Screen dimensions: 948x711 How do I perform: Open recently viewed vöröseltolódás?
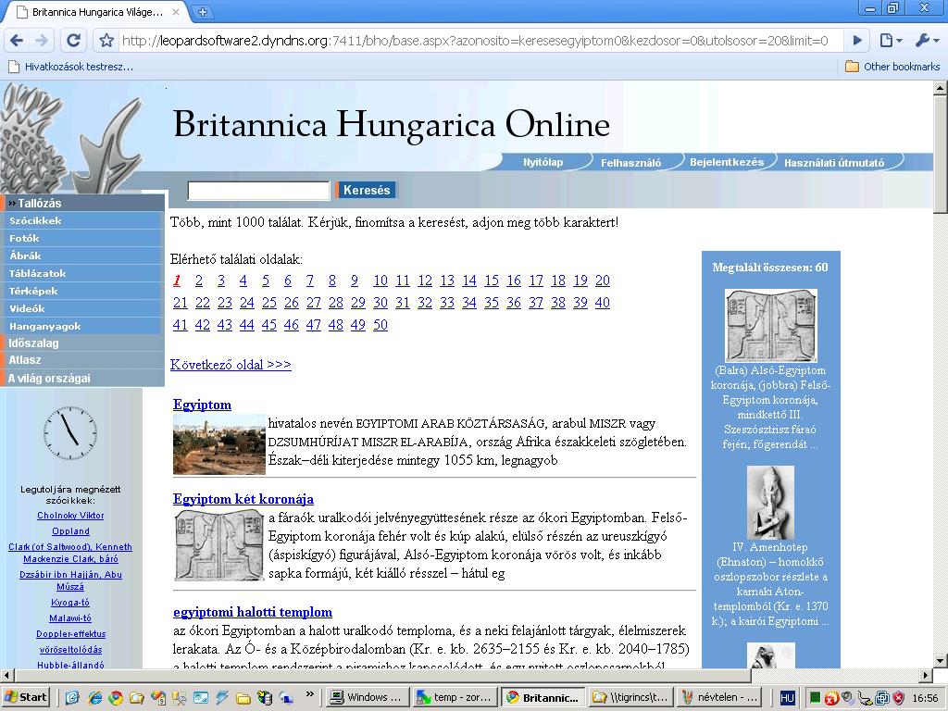coord(70,650)
